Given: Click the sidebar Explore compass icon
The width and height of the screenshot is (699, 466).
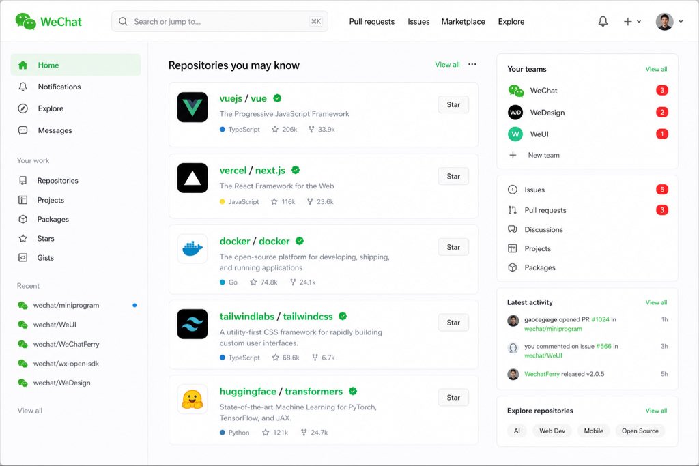Looking at the screenshot, I should coord(23,108).
